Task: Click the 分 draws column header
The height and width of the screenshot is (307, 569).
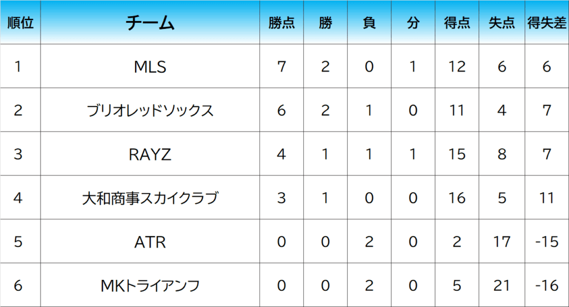Action: coord(412,23)
